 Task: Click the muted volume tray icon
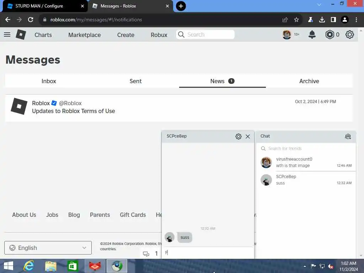pos(331,266)
